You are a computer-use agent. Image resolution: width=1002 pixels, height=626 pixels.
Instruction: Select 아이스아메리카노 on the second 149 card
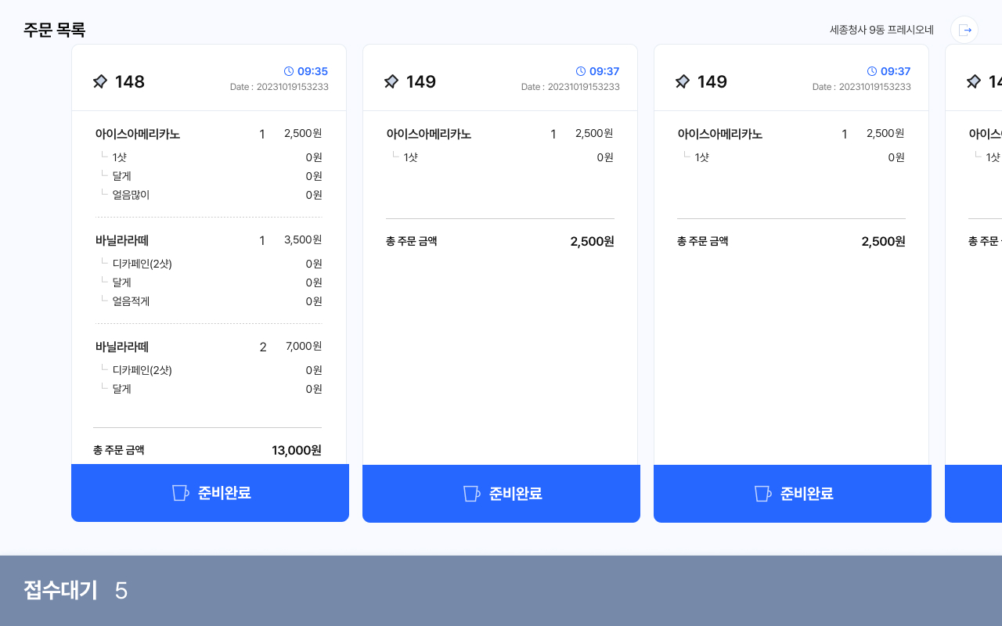click(x=720, y=134)
